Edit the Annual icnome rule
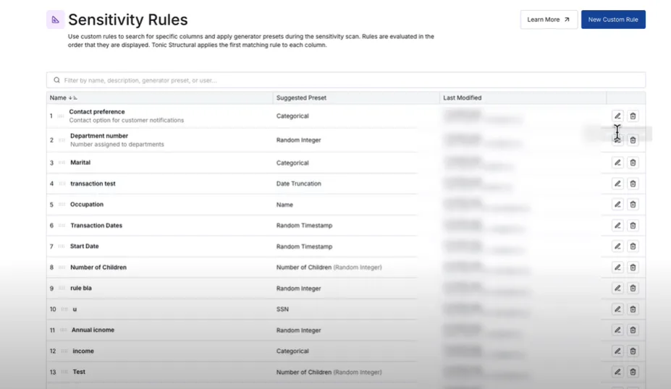Viewport: 671px width, 389px height. (x=617, y=330)
